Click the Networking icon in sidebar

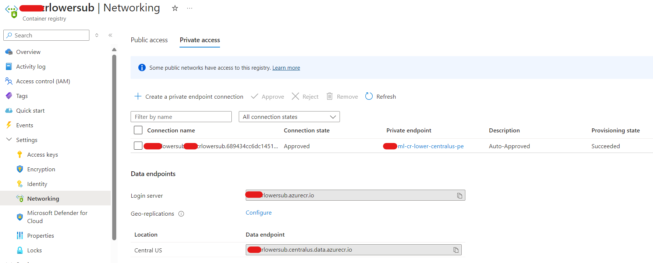(20, 198)
